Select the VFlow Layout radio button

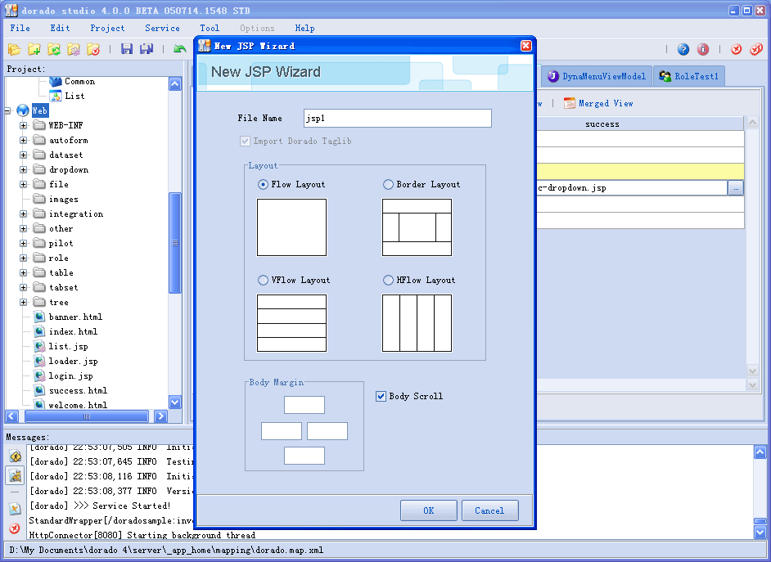point(263,280)
